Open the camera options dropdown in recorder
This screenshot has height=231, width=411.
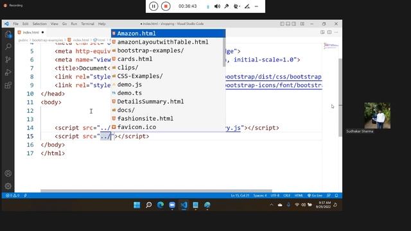237,6
